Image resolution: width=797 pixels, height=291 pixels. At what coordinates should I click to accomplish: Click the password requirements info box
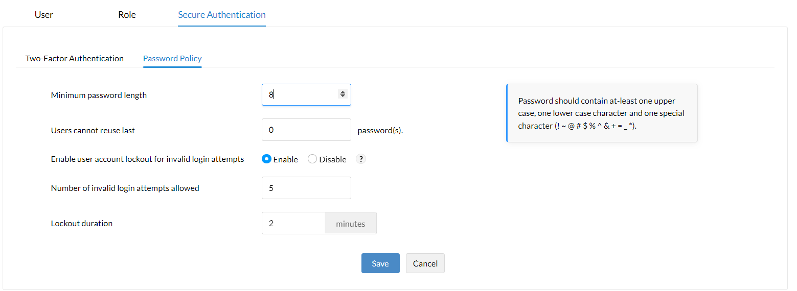(602, 113)
